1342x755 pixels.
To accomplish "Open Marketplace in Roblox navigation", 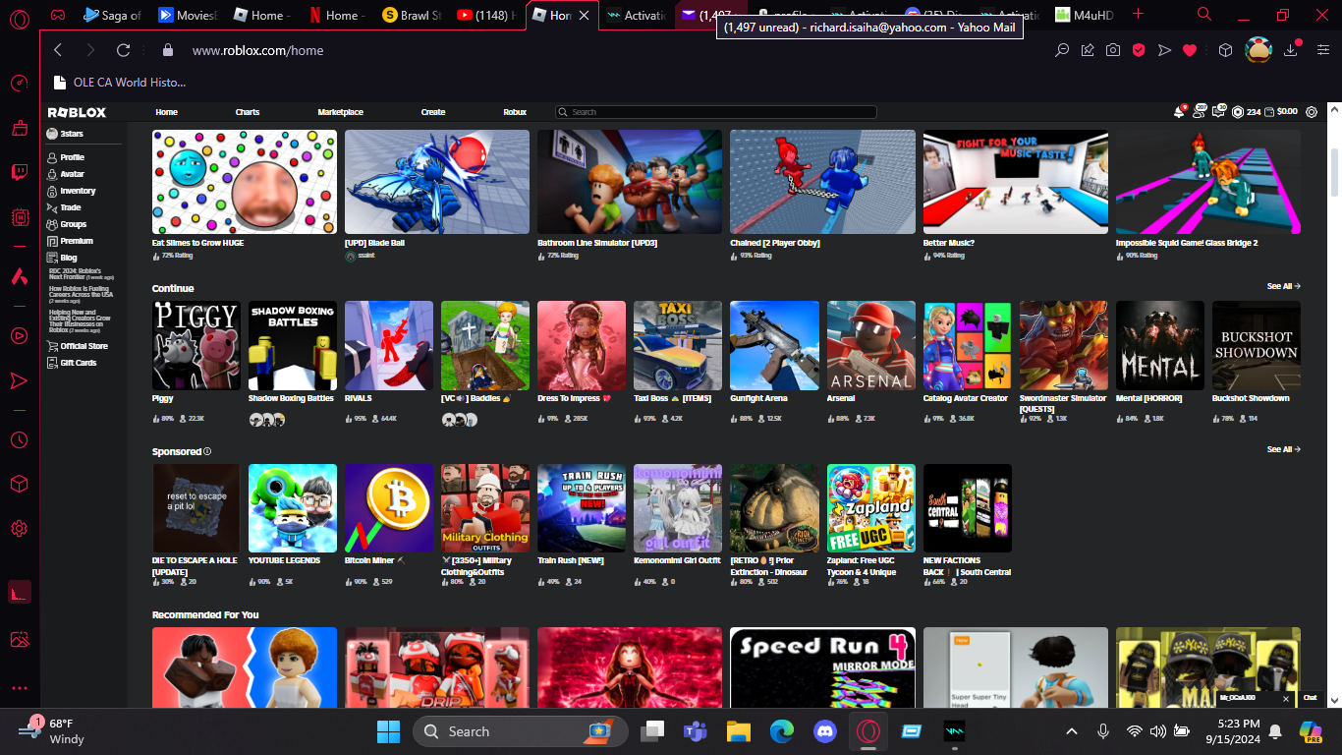I will [x=340, y=112].
